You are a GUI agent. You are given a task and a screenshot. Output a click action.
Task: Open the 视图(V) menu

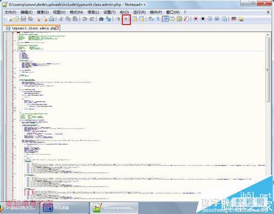[x=59, y=12]
